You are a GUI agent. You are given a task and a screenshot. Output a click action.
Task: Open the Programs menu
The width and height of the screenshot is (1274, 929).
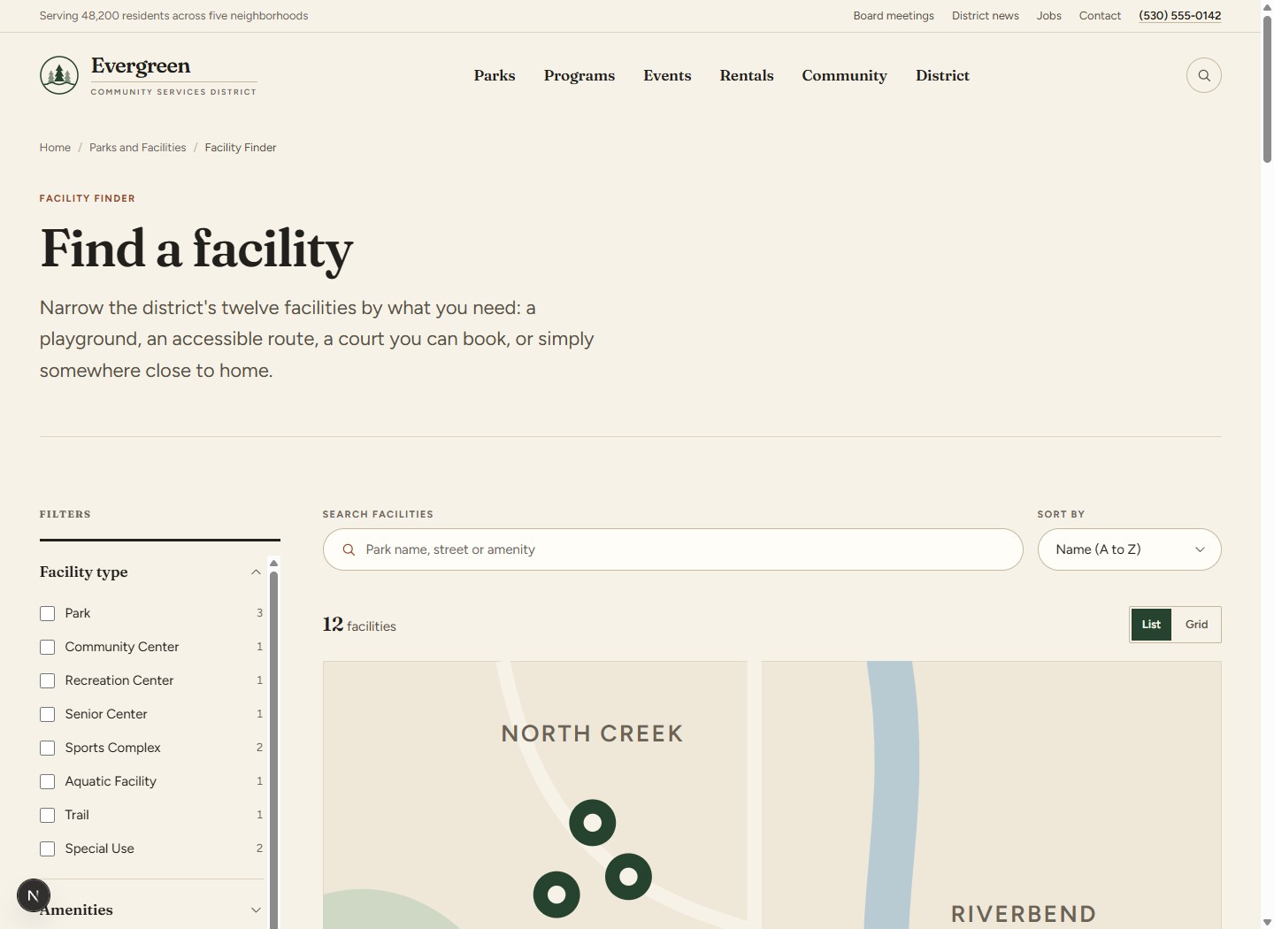click(x=579, y=76)
